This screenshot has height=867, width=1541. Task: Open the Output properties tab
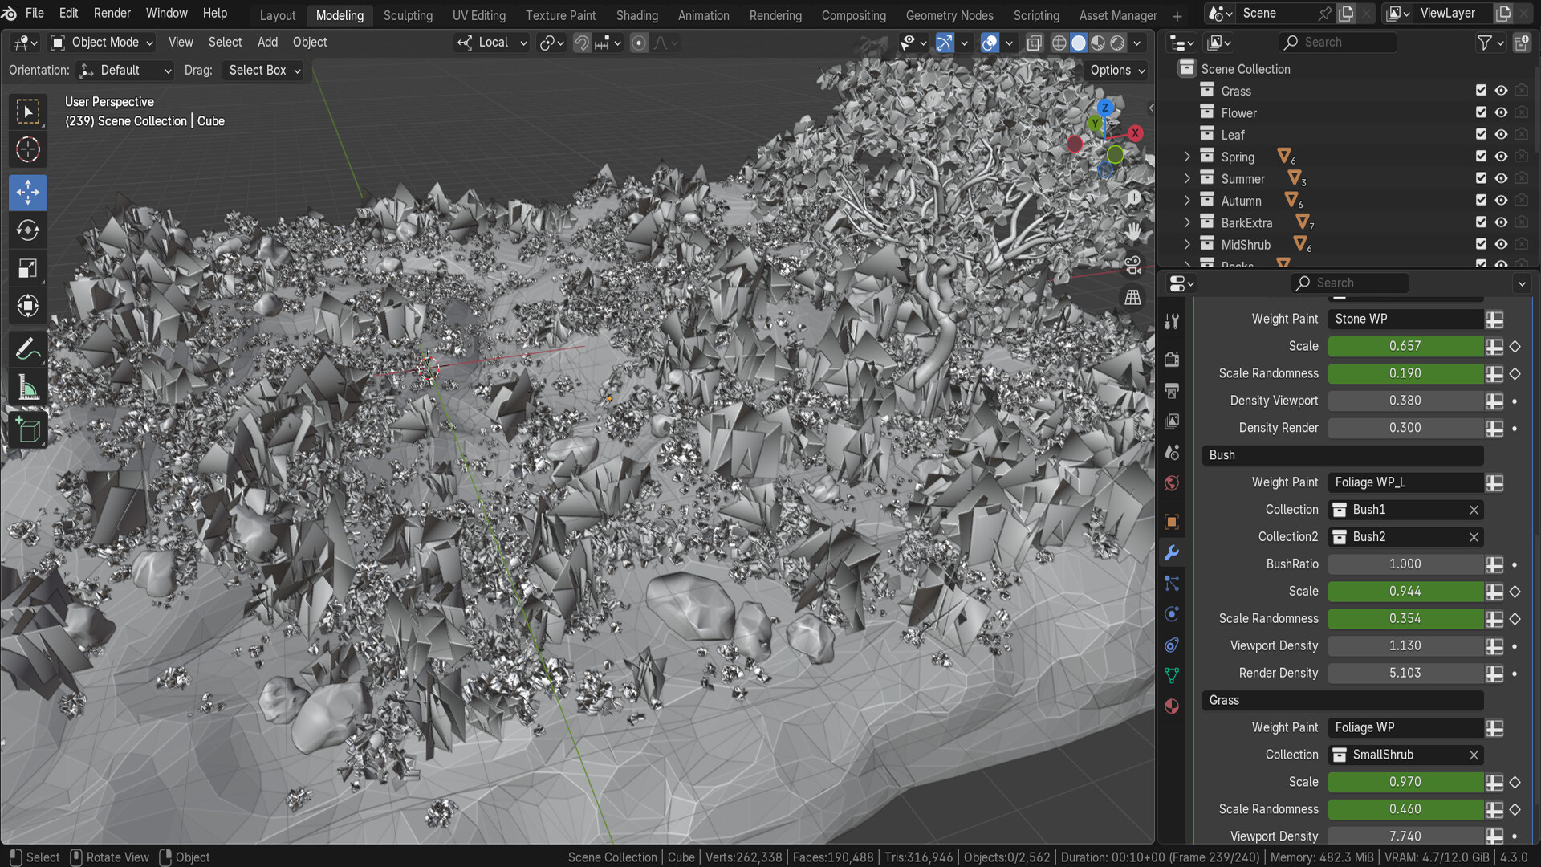[x=1172, y=391]
